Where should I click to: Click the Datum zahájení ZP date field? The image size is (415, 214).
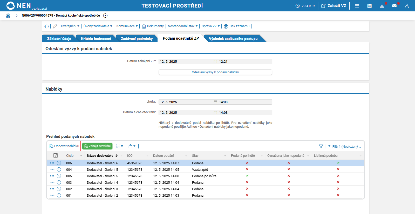point(186,62)
